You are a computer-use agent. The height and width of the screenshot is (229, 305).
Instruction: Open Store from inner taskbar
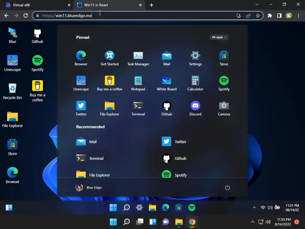pos(179,208)
